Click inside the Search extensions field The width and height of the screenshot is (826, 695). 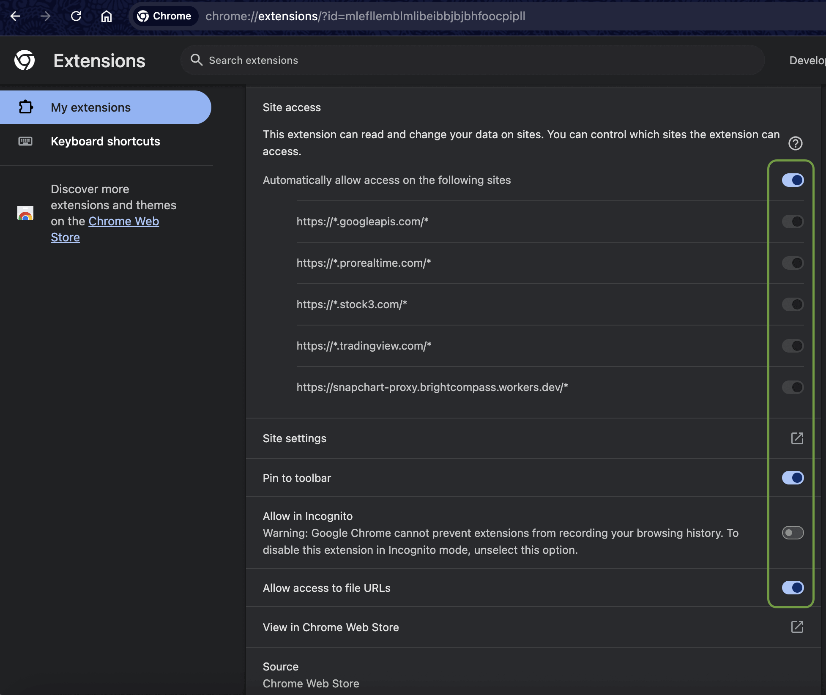point(380,60)
